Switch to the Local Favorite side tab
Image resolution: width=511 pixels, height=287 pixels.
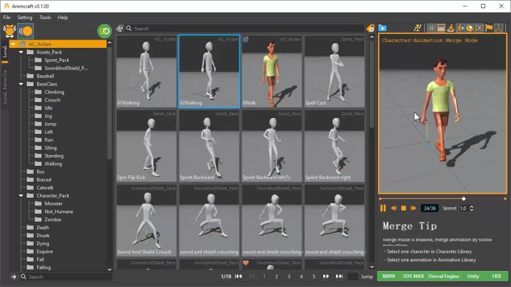click(x=4, y=87)
